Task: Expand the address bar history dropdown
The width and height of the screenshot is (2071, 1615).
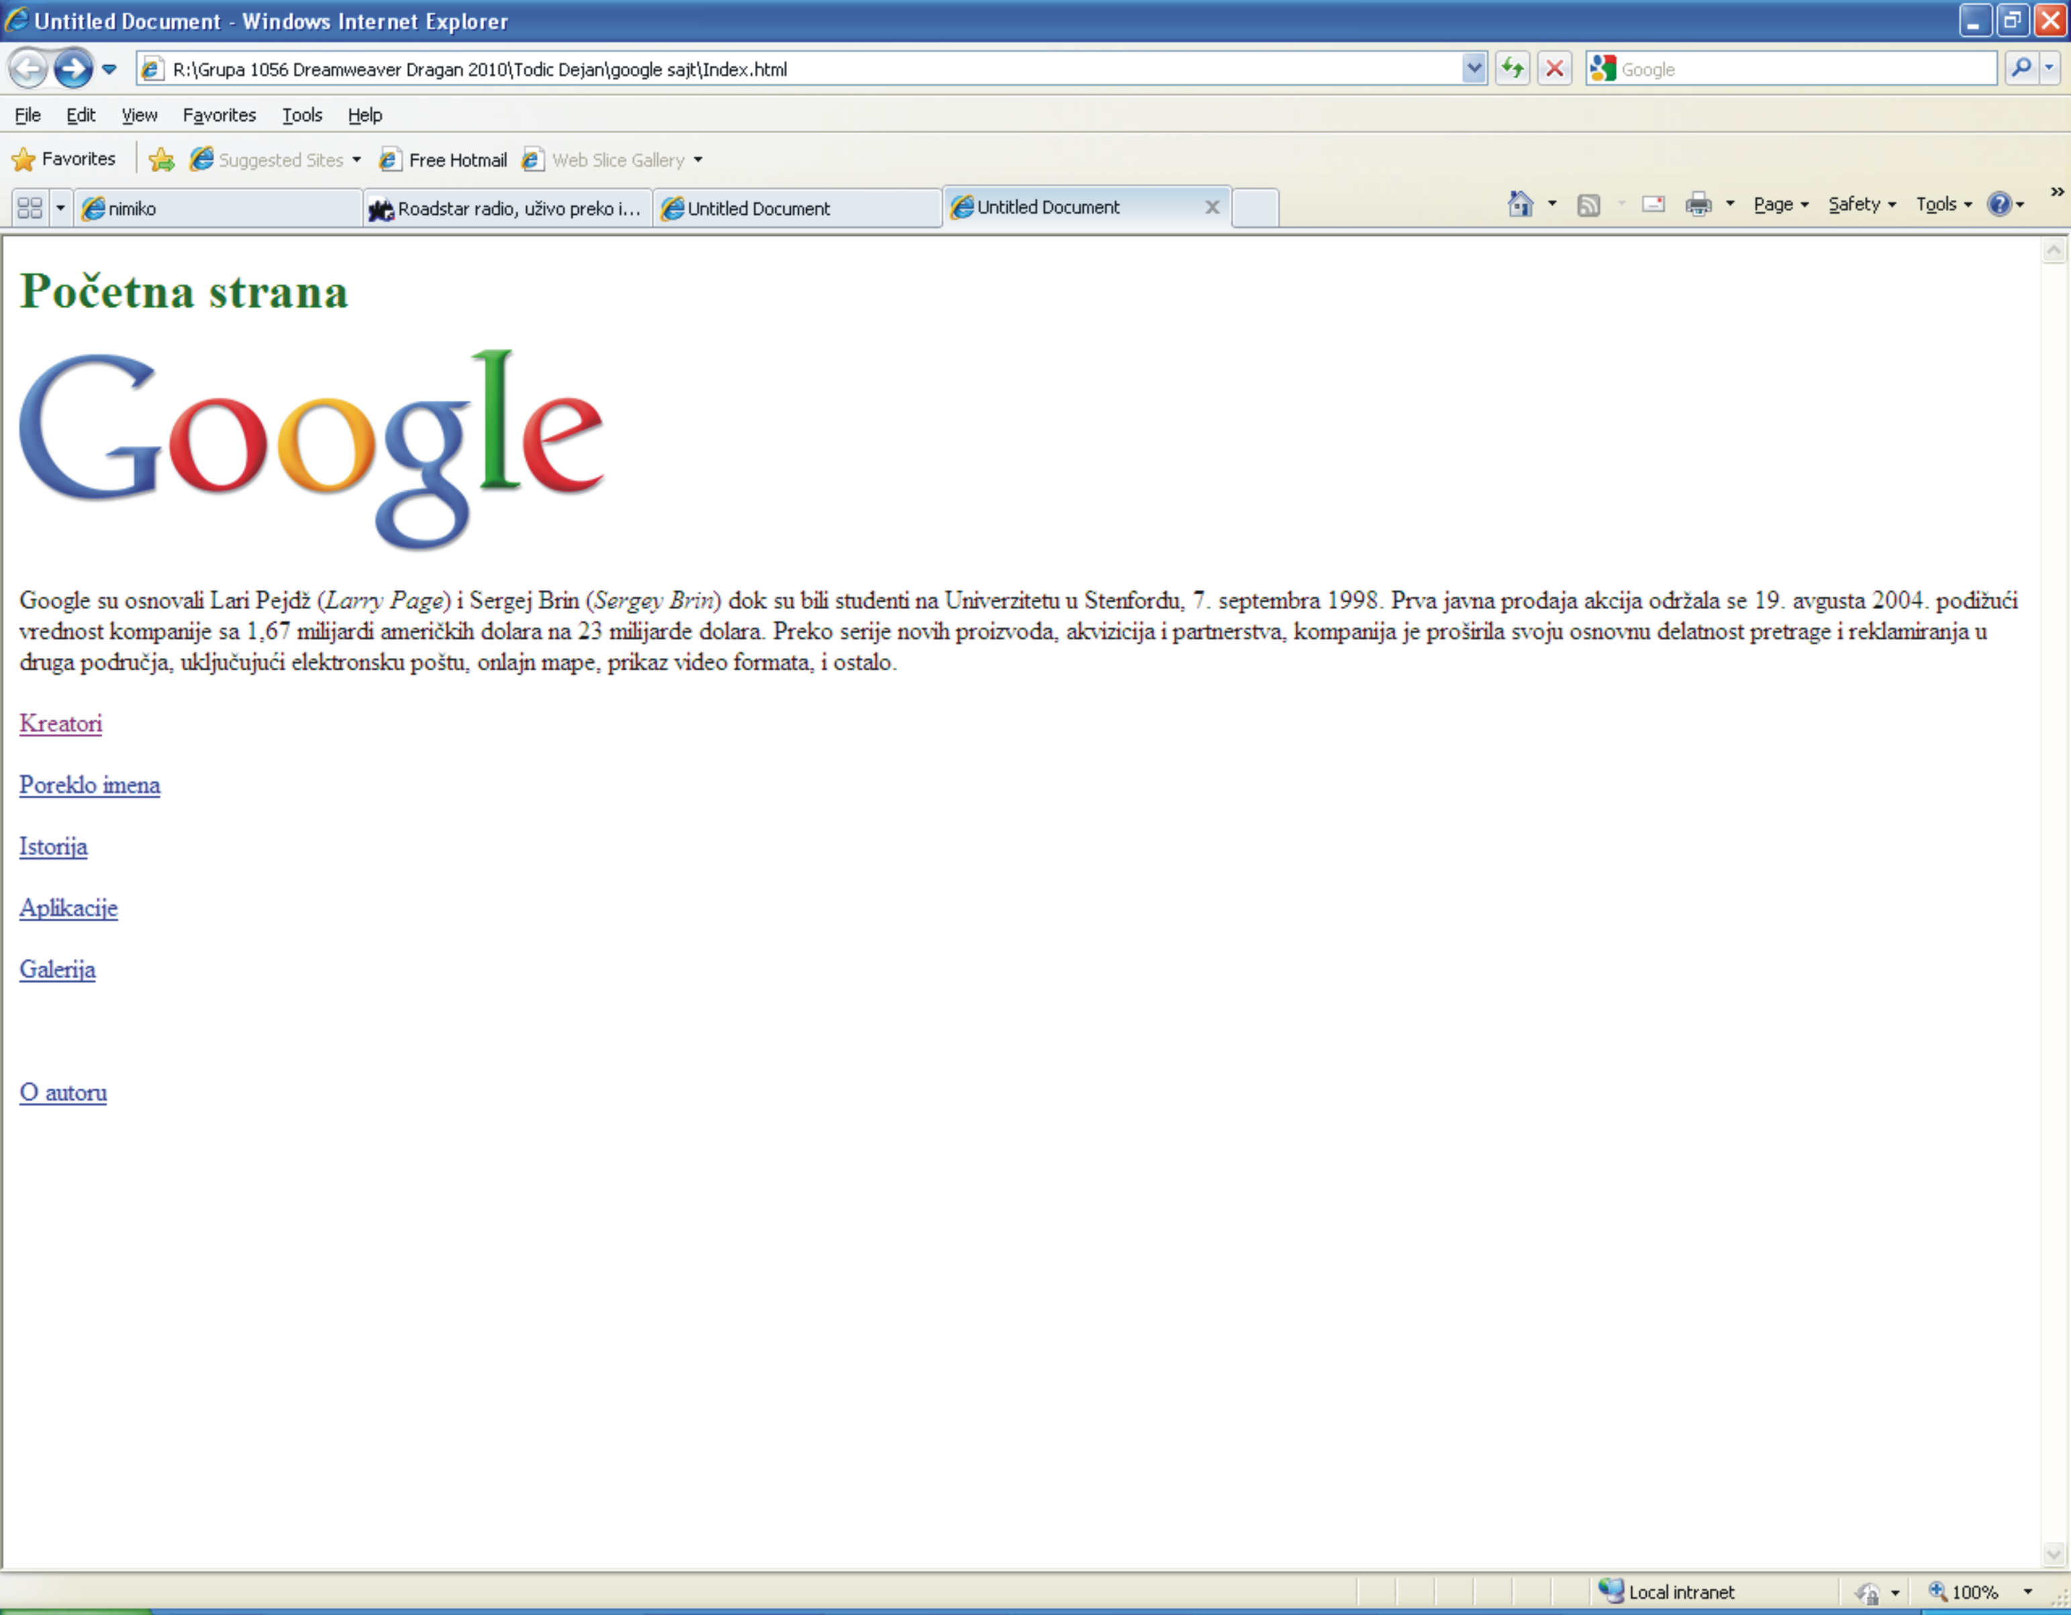Action: pos(1474,68)
